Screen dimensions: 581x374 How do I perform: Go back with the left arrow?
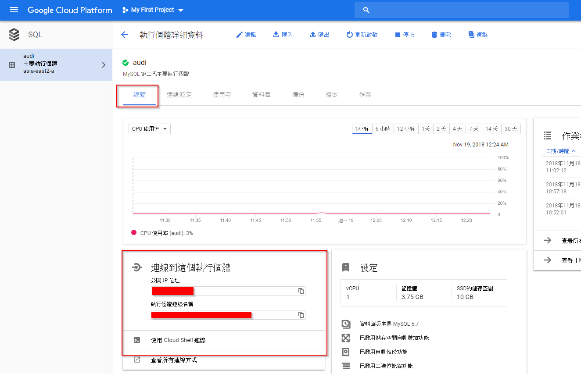coord(125,35)
